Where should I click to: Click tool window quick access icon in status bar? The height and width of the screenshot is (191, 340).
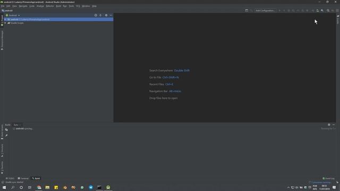3,183
